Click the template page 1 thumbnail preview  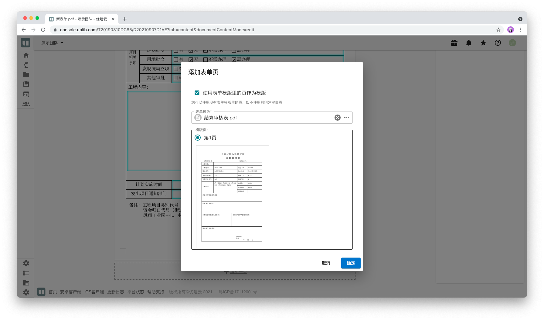(233, 197)
